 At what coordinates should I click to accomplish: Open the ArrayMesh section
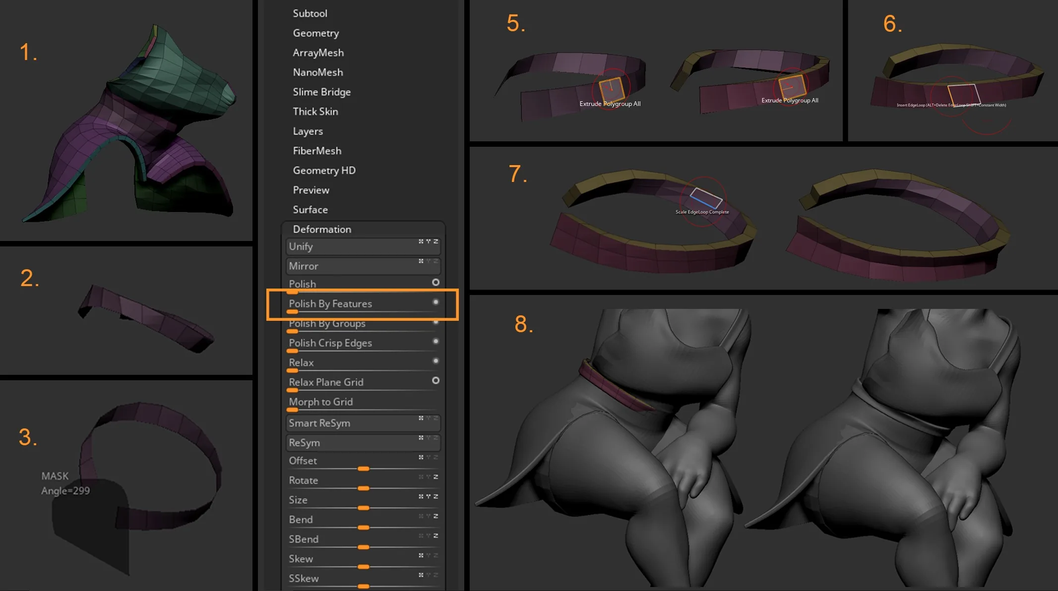coord(318,53)
